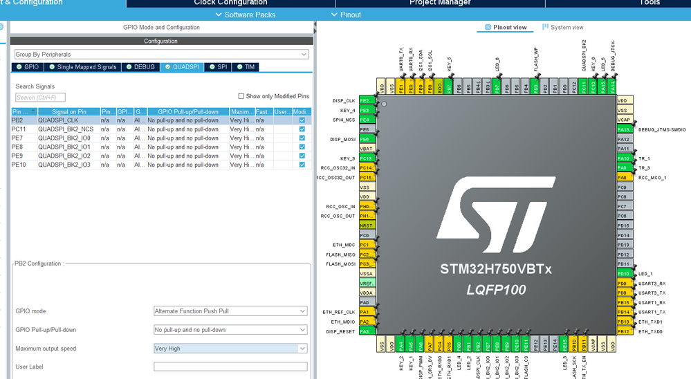Click pin PE4 on the chip
The height and width of the screenshot is (379, 691).
click(x=367, y=120)
